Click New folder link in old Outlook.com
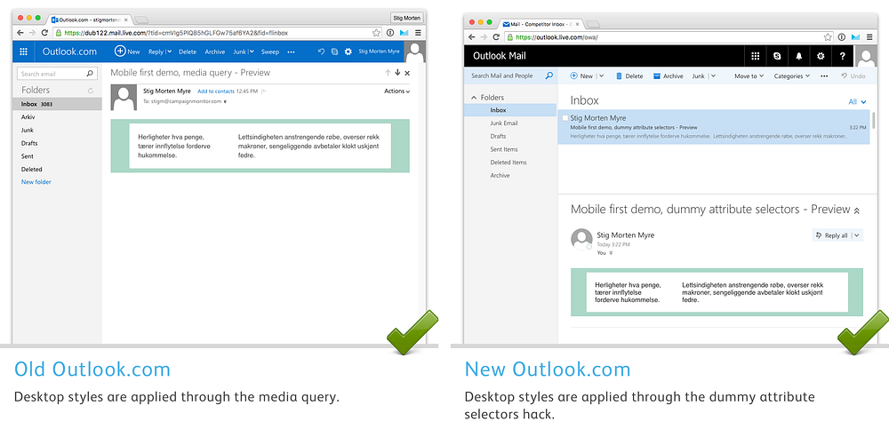Viewport: 889px width, 429px height. (36, 182)
